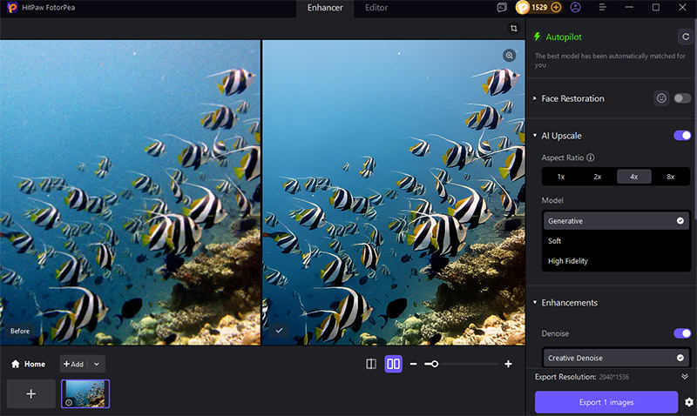Viewport: 697px width, 416px height.
Task: Click the Home button
Action: [x=29, y=364]
